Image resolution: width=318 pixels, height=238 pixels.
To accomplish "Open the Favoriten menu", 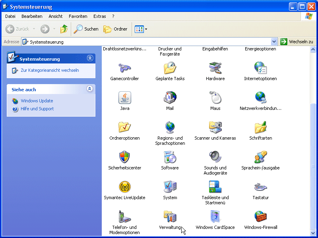I will coord(78,16).
